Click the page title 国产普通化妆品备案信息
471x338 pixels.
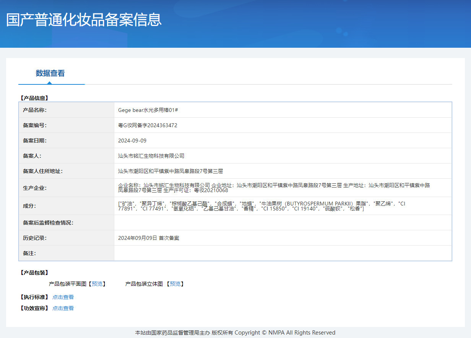84,20
